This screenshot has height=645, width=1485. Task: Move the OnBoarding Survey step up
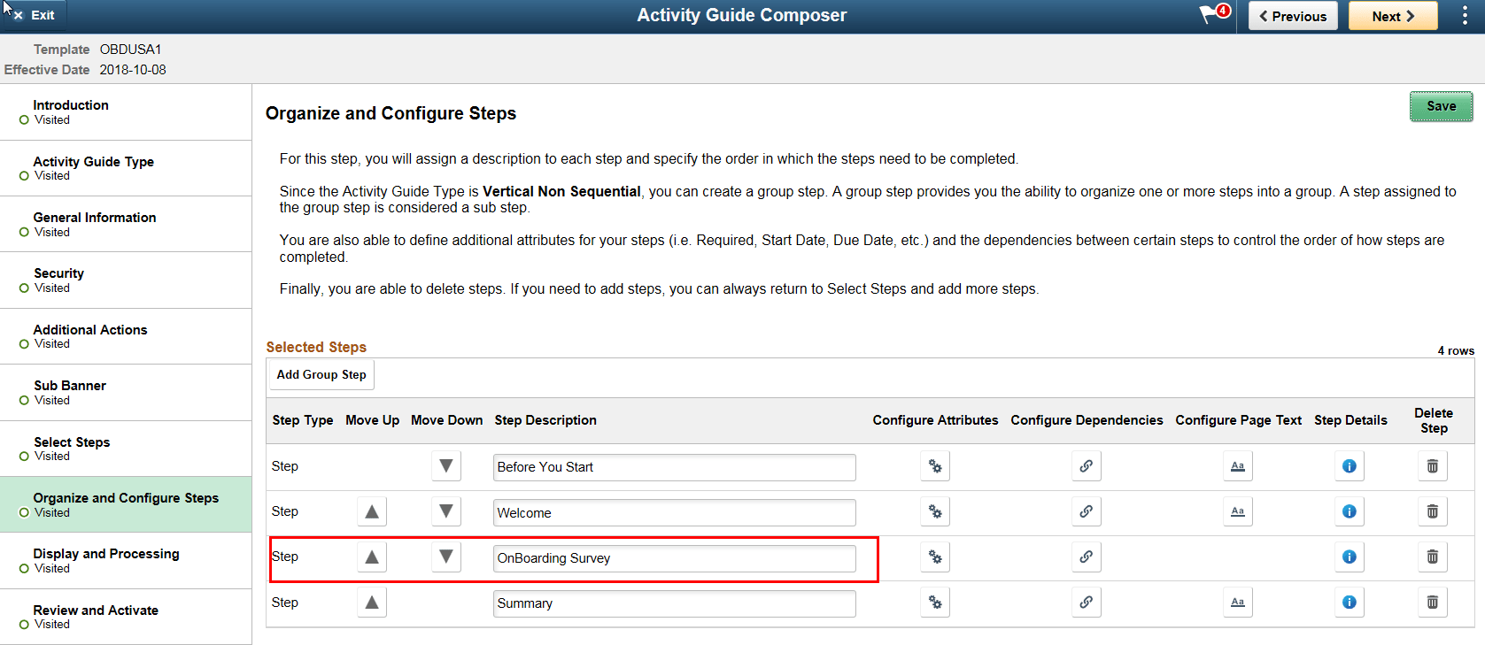tap(371, 557)
